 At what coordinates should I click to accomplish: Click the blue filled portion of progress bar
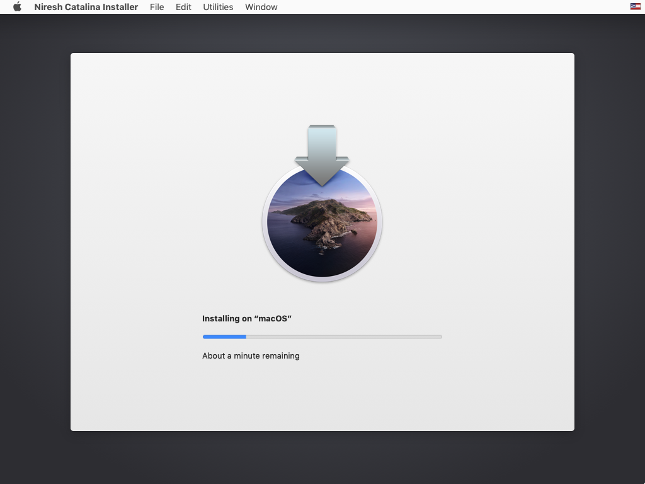224,337
